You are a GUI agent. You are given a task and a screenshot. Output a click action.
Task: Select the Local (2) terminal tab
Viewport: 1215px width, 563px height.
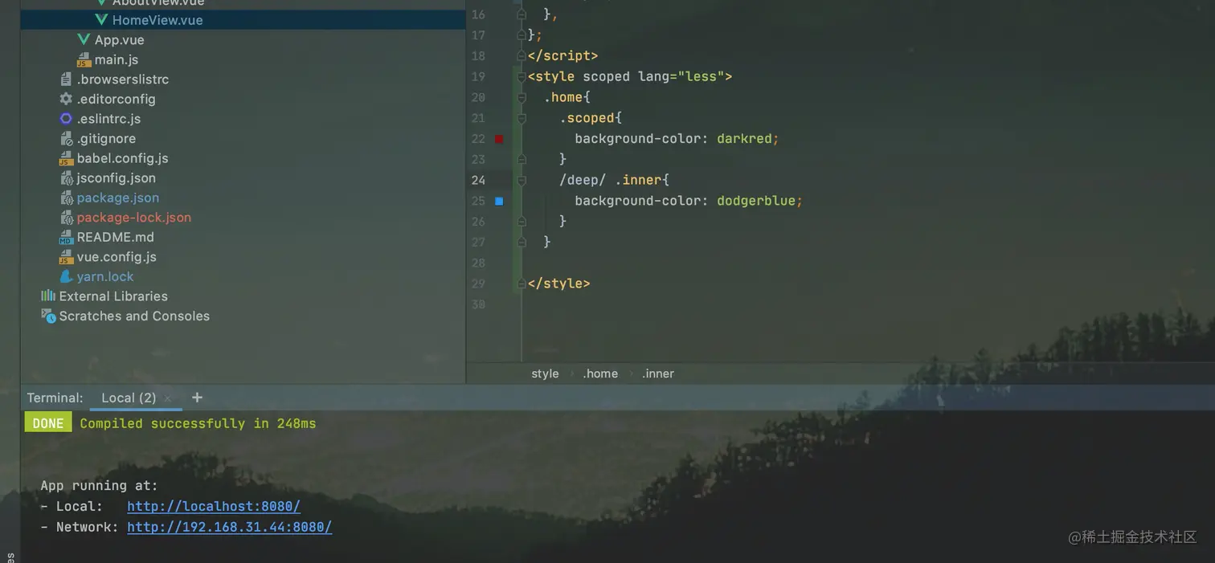129,398
